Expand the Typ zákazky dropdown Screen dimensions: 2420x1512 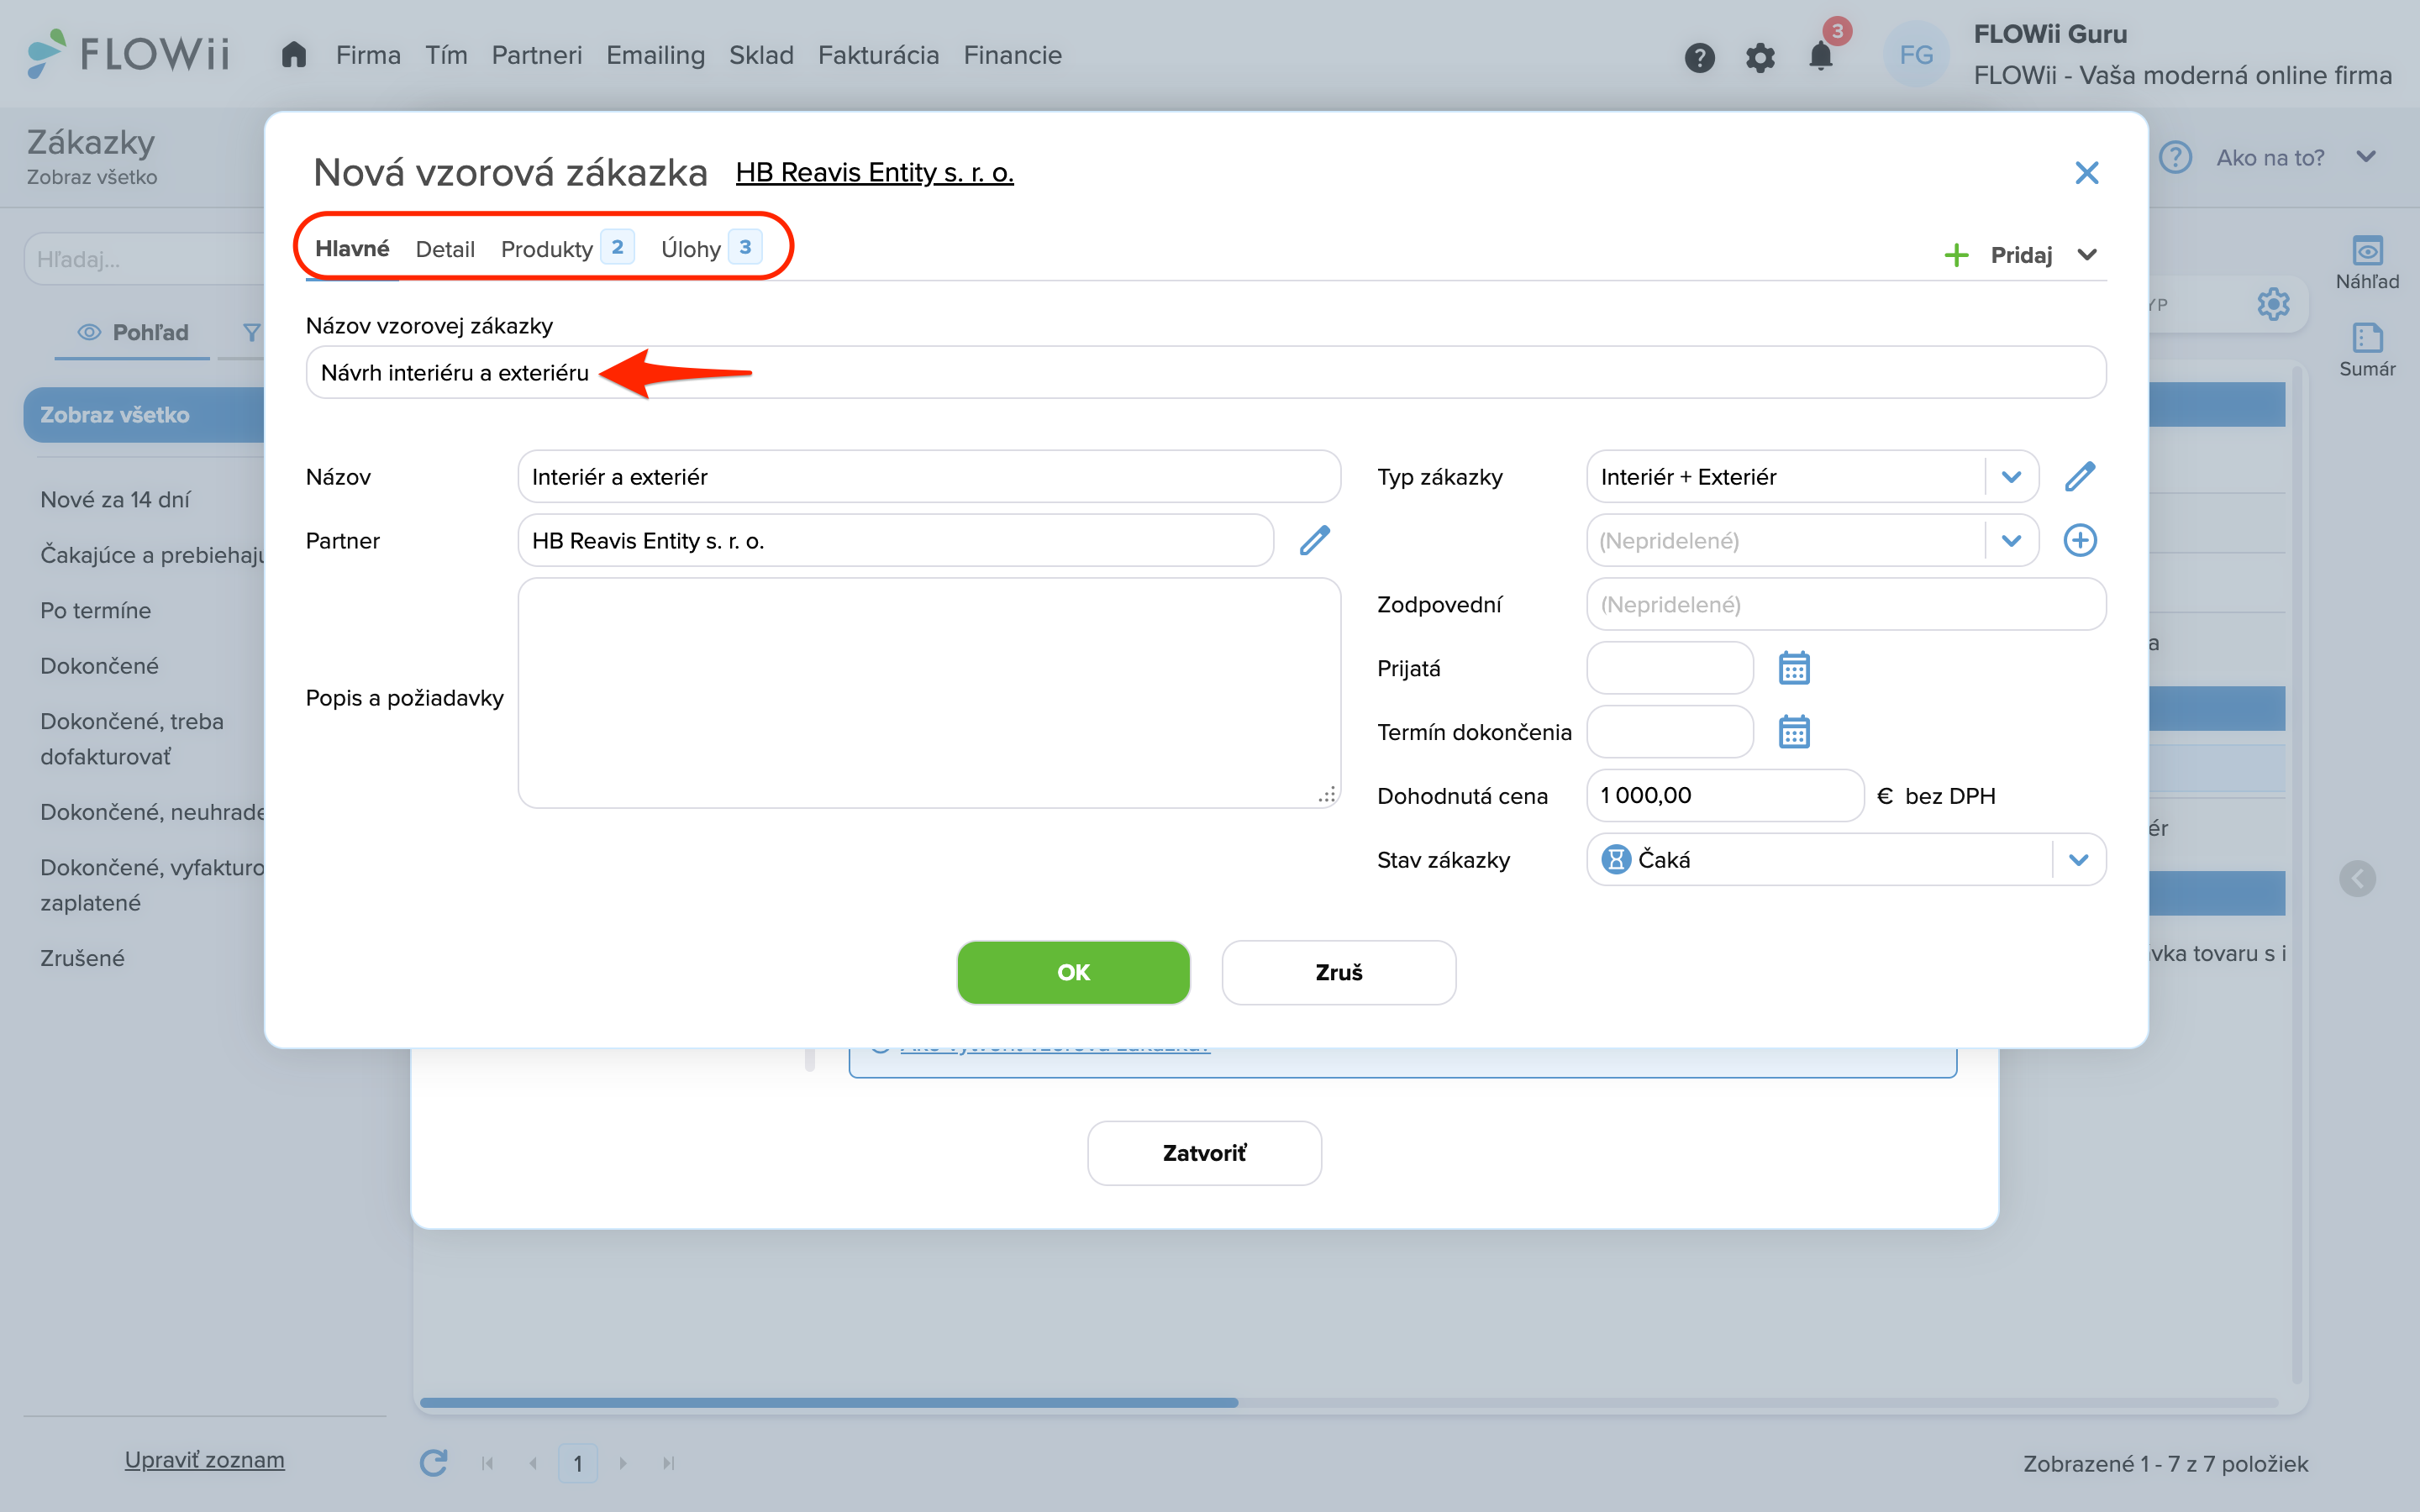point(2011,476)
